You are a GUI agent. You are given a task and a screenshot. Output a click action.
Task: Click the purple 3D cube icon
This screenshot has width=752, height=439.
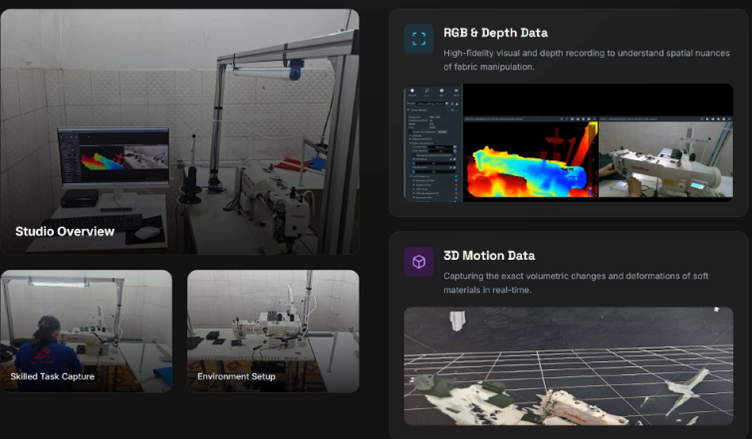pos(418,262)
